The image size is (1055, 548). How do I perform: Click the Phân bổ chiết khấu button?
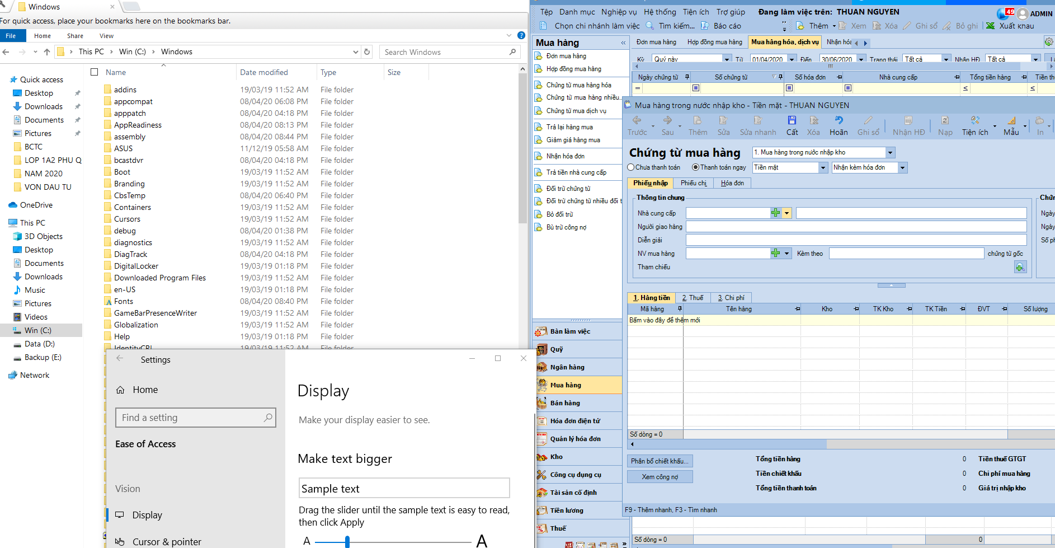click(x=660, y=461)
